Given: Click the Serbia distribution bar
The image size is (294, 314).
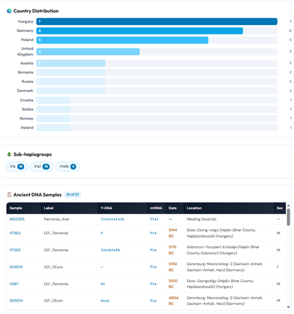Looking at the screenshot, I should 54,109.
